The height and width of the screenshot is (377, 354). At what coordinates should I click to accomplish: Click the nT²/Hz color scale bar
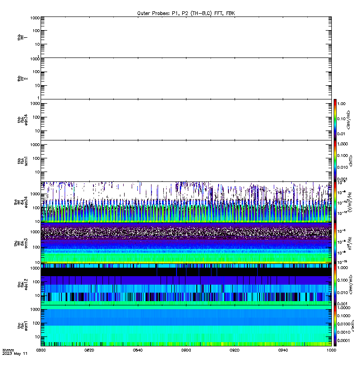click(335, 243)
